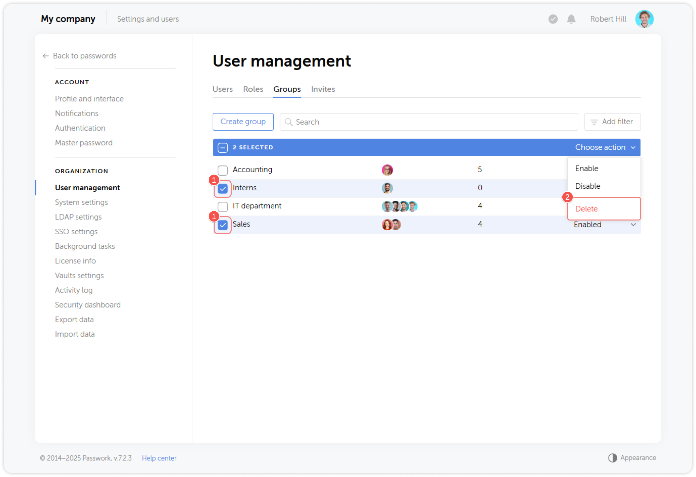Screen dimensions: 696x477
Task: Click inside the Search field
Action: pos(360,122)
